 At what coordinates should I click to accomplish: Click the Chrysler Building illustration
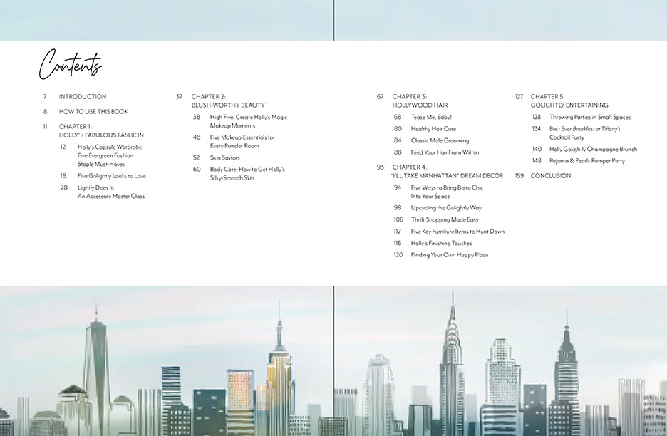coord(451,363)
